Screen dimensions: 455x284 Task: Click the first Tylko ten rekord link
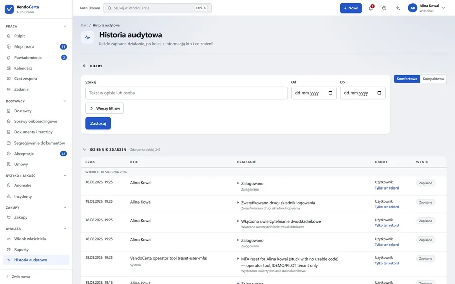pyautogui.click(x=387, y=188)
